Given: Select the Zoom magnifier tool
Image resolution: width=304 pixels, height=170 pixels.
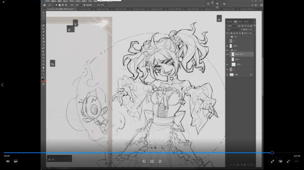Looking at the screenshot, I should 43,71.
